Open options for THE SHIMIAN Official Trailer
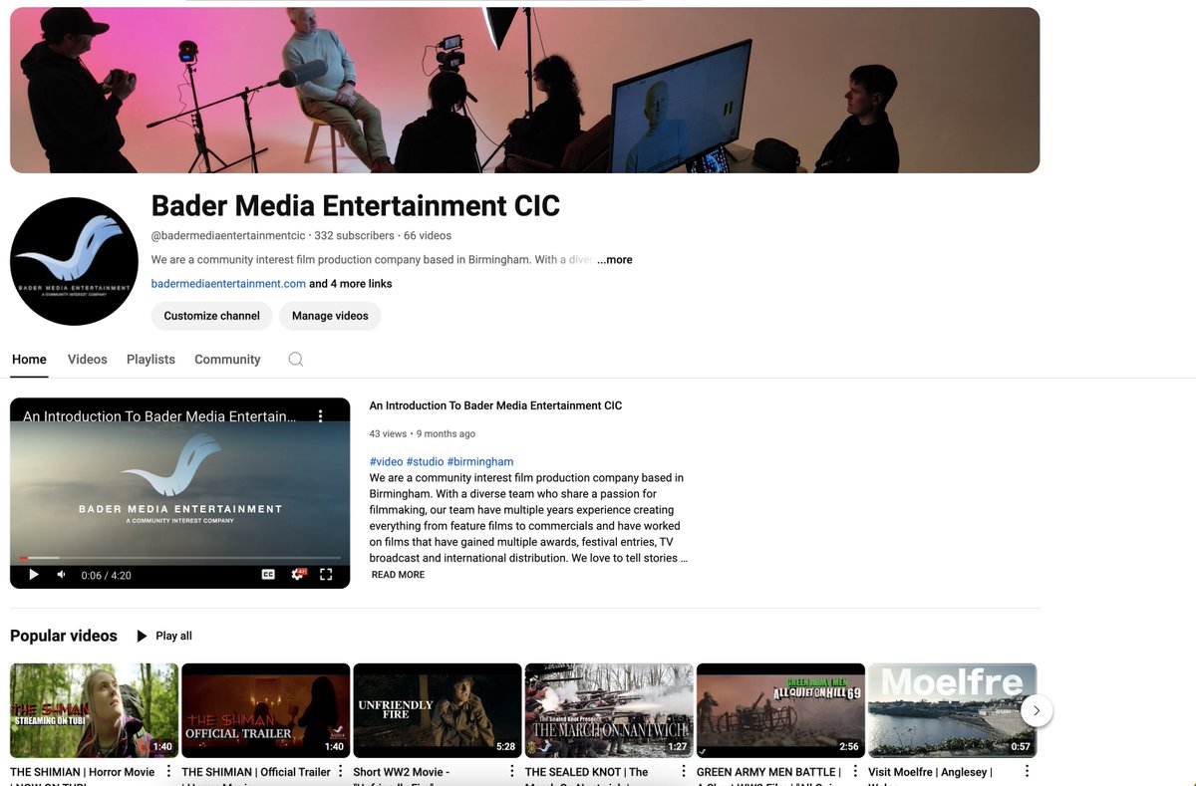 pyautogui.click(x=341, y=772)
